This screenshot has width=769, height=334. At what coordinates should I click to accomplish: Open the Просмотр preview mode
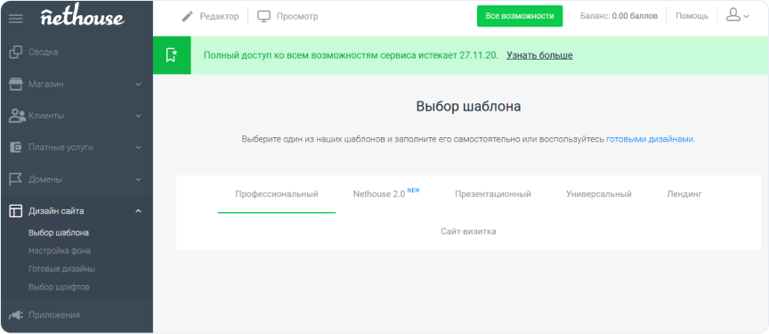(x=297, y=17)
